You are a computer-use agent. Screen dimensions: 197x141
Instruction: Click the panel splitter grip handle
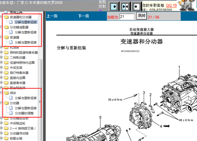click(40, 102)
